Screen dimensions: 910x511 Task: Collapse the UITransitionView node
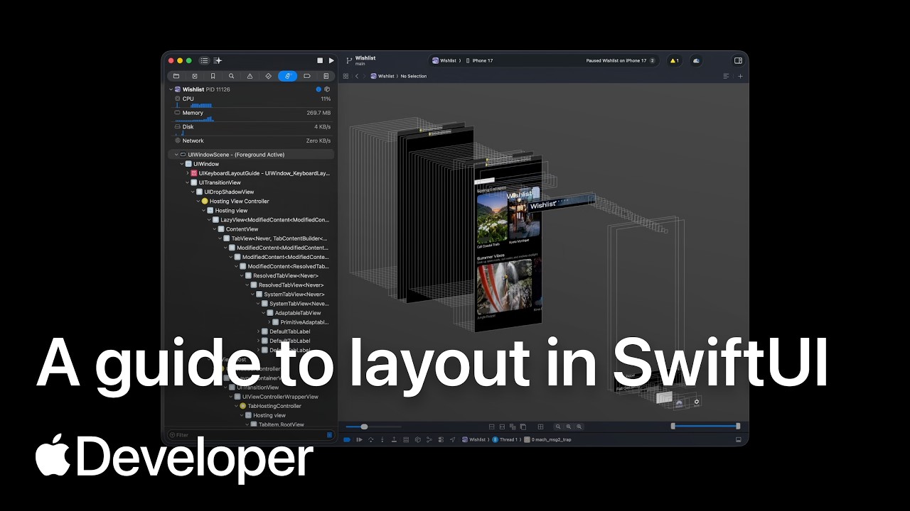coord(187,182)
